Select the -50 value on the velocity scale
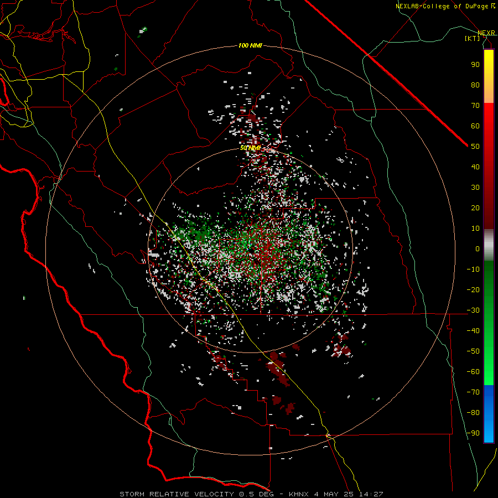Viewport: 498px width, 498px height. pos(473,351)
